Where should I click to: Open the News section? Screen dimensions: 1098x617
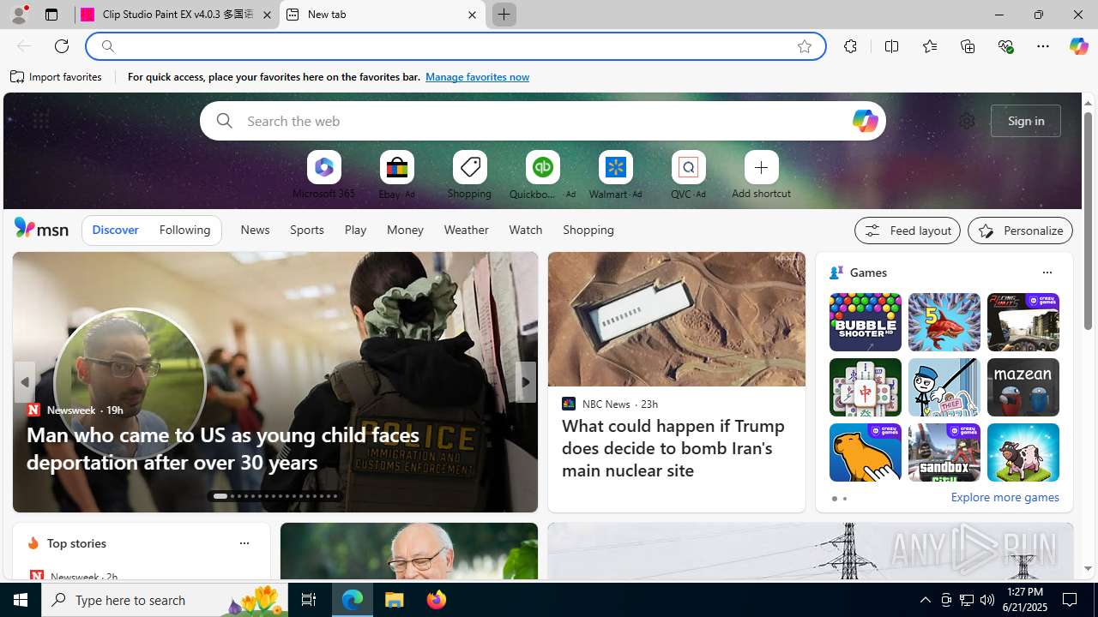[x=255, y=230]
